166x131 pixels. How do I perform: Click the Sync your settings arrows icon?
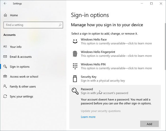[5, 96]
